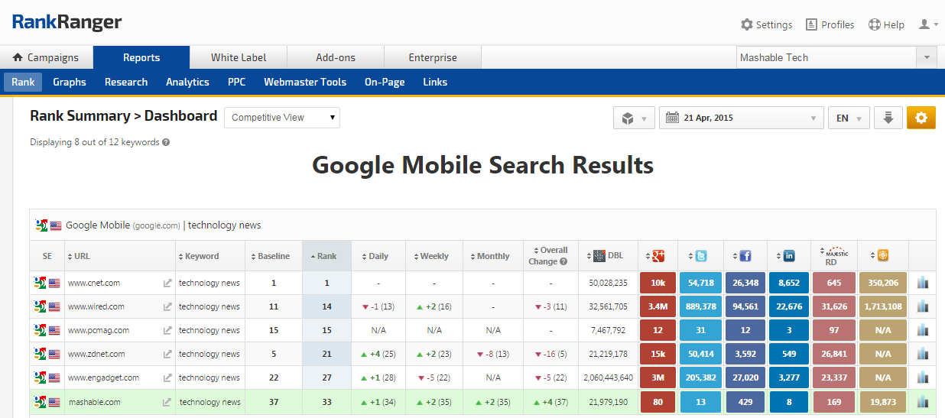Open the mashable.com URL link
The width and height of the screenshot is (945, 418).
(94, 402)
